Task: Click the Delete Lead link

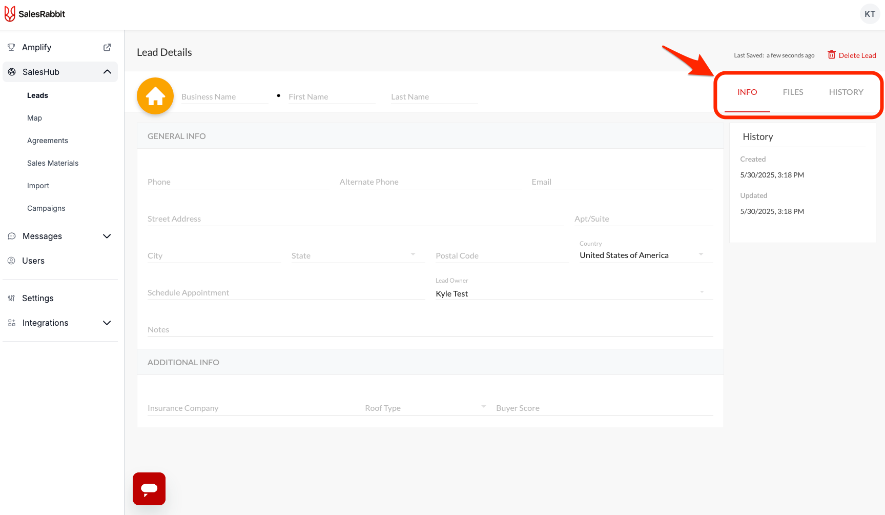Action: (857, 55)
